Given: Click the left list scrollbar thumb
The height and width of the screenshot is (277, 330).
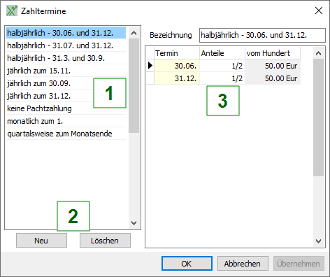Looking at the screenshot, I should [x=134, y=86].
